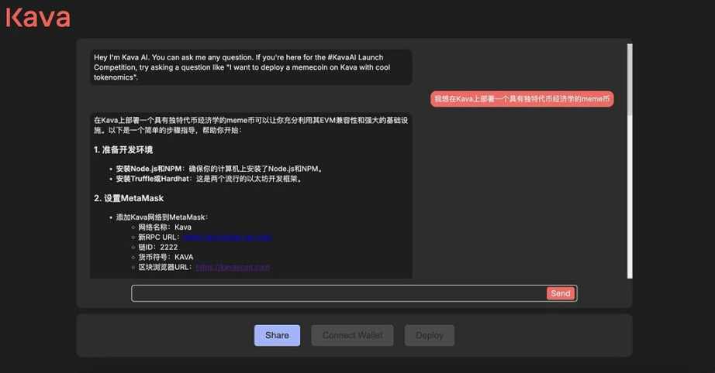The image size is (715, 373).
Task: Open the new RPC URL link
Action: 227,237
